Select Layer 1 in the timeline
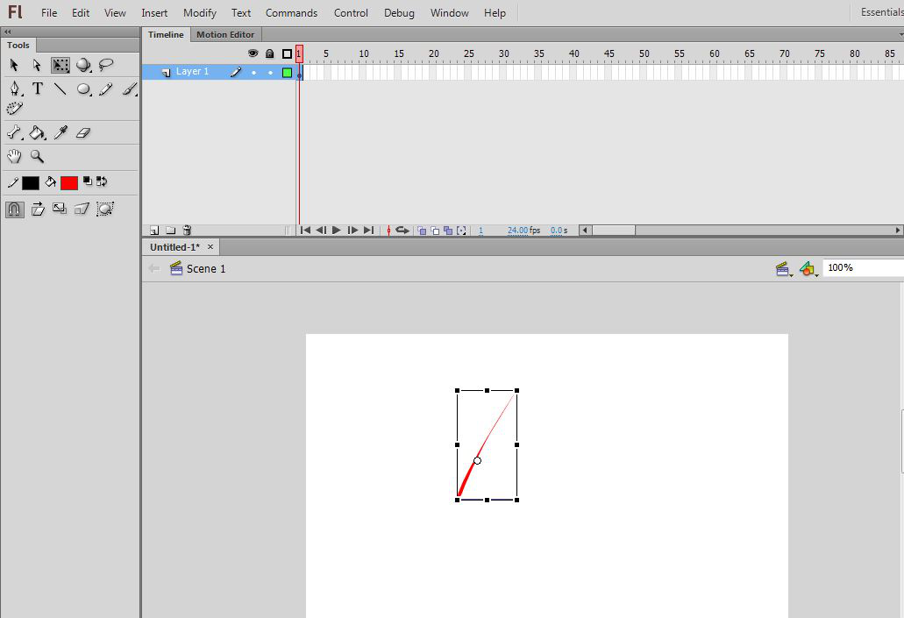This screenshot has height=618, width=904. click(x=192, y=72)
